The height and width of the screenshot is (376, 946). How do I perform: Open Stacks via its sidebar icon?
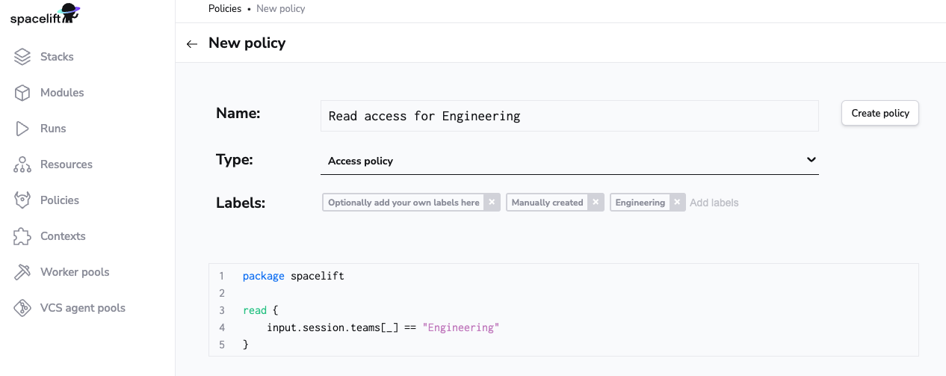coord(22,57)
